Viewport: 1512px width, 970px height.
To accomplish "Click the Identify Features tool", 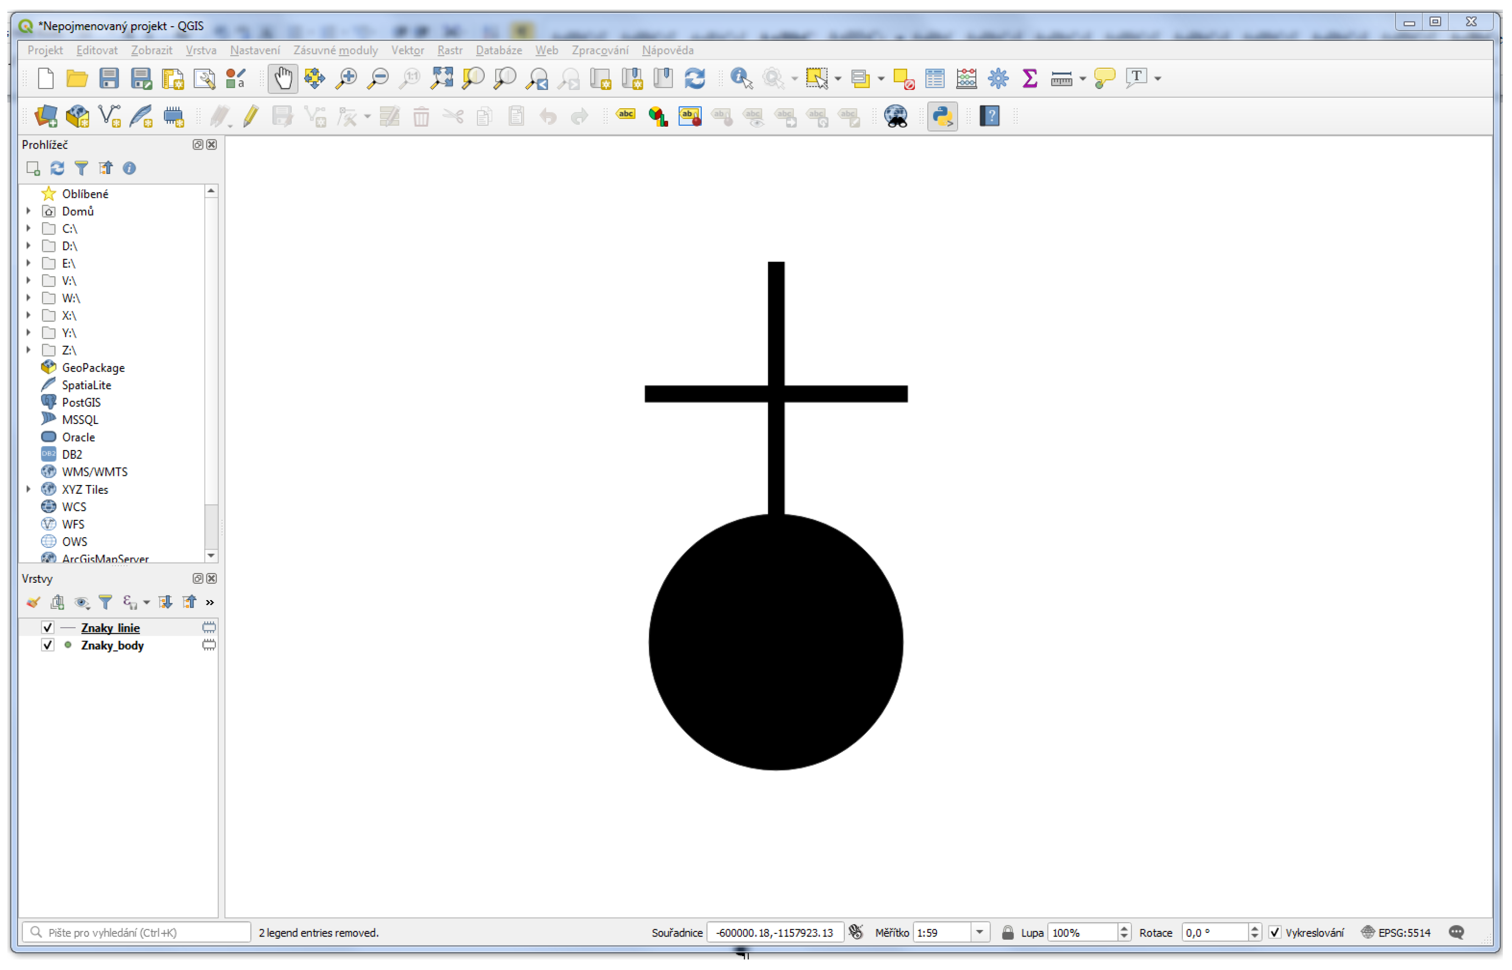I will point(741,79).
